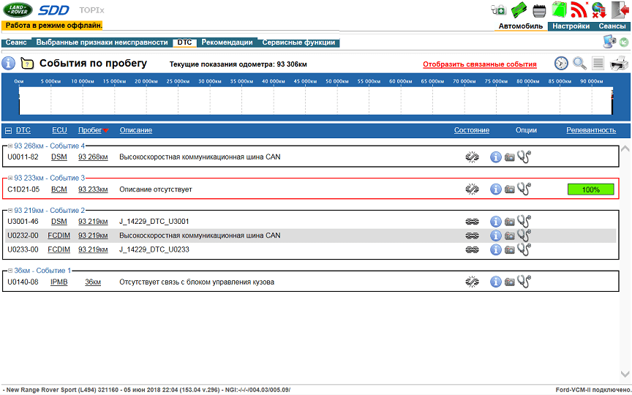The image size is (632, 395).
Task: Run stethoscope diagnosis for U0011-82
Action: 524,157
